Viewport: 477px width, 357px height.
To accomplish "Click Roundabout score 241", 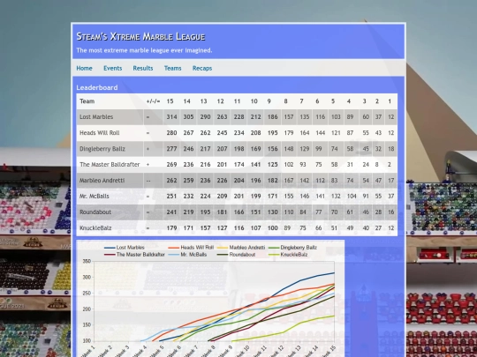I will coord(171,212).
